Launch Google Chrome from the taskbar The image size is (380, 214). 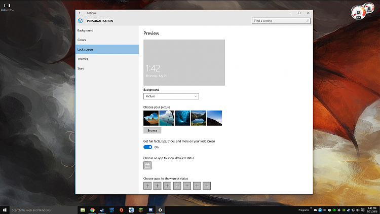pyautogui.click(x=92, y=210)
